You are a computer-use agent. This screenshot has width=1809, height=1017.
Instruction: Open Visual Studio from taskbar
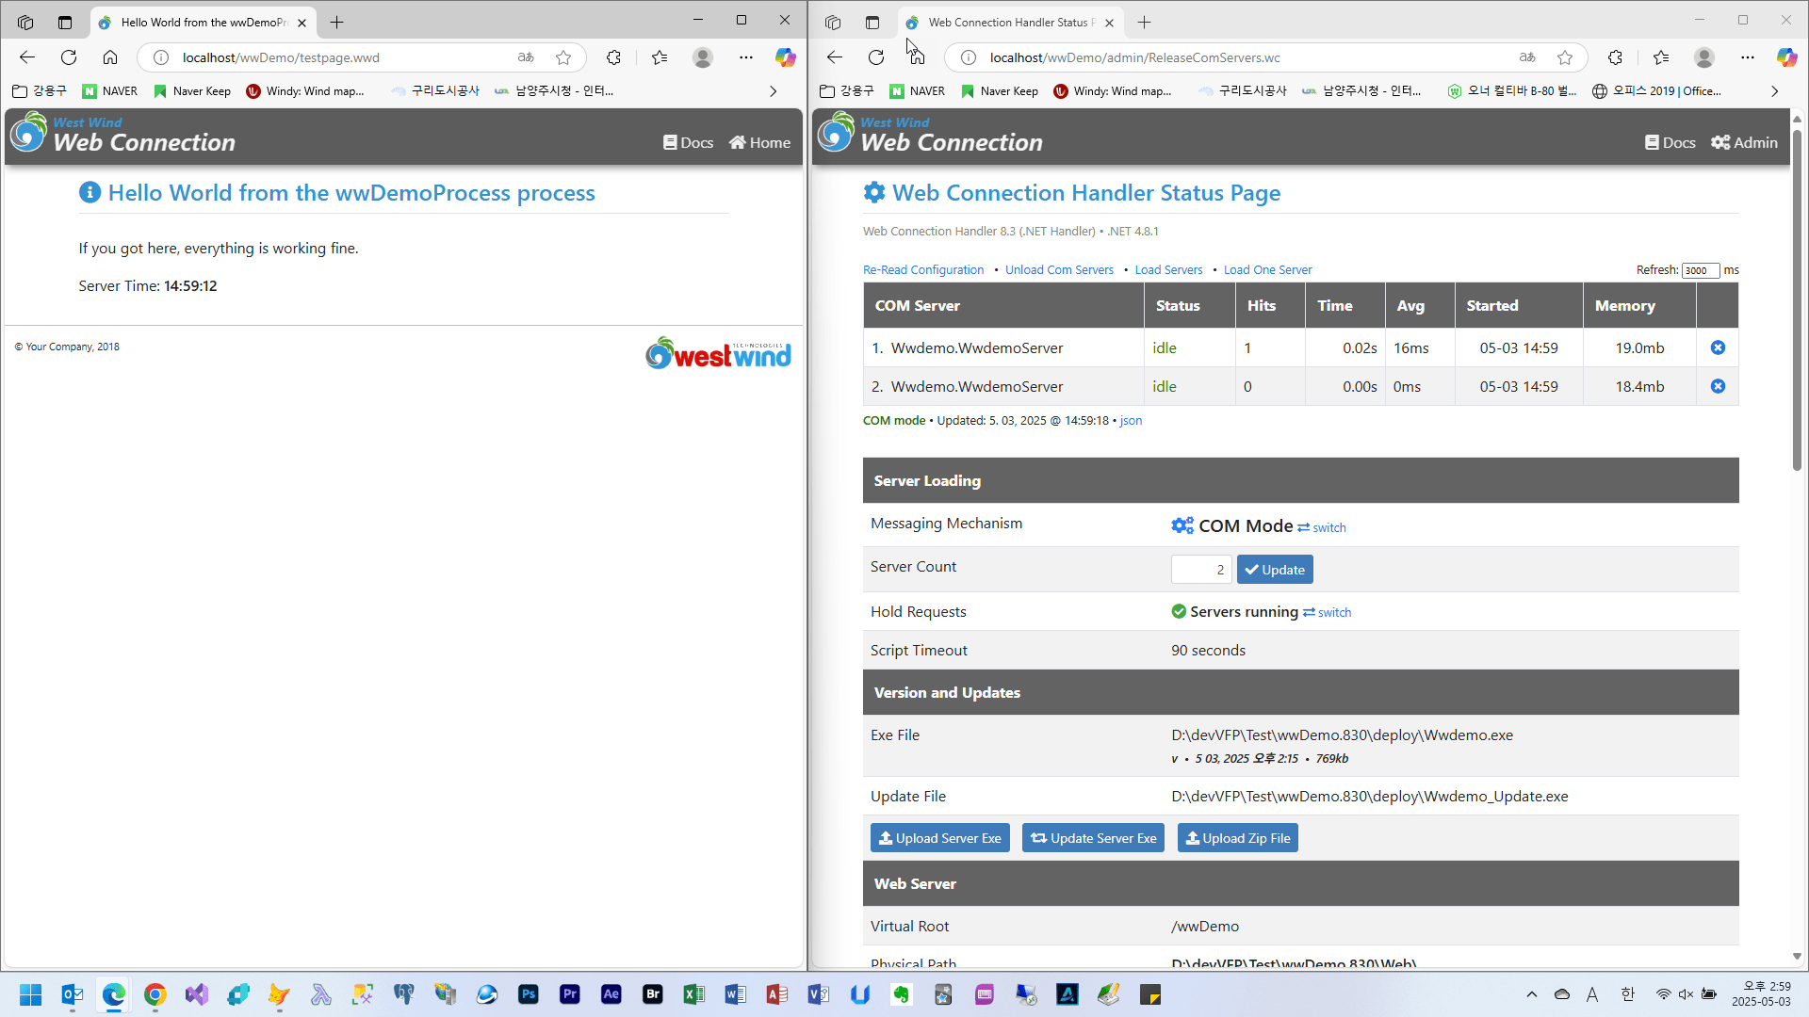click(197, 994)
